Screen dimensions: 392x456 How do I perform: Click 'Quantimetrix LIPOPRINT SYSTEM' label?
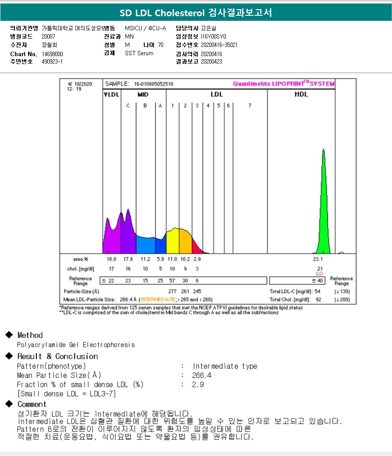coord(284,83)
